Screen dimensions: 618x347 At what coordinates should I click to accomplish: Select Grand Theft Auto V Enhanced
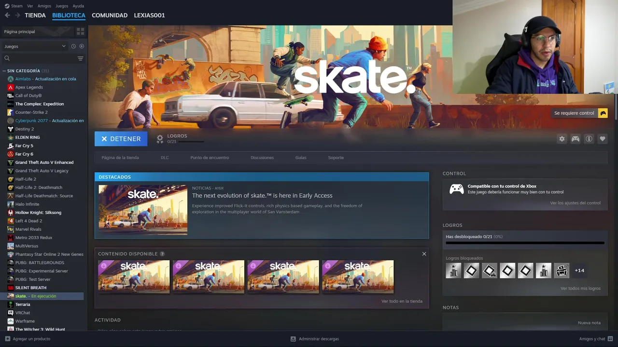pyautogui.click(x=45, y=162)
